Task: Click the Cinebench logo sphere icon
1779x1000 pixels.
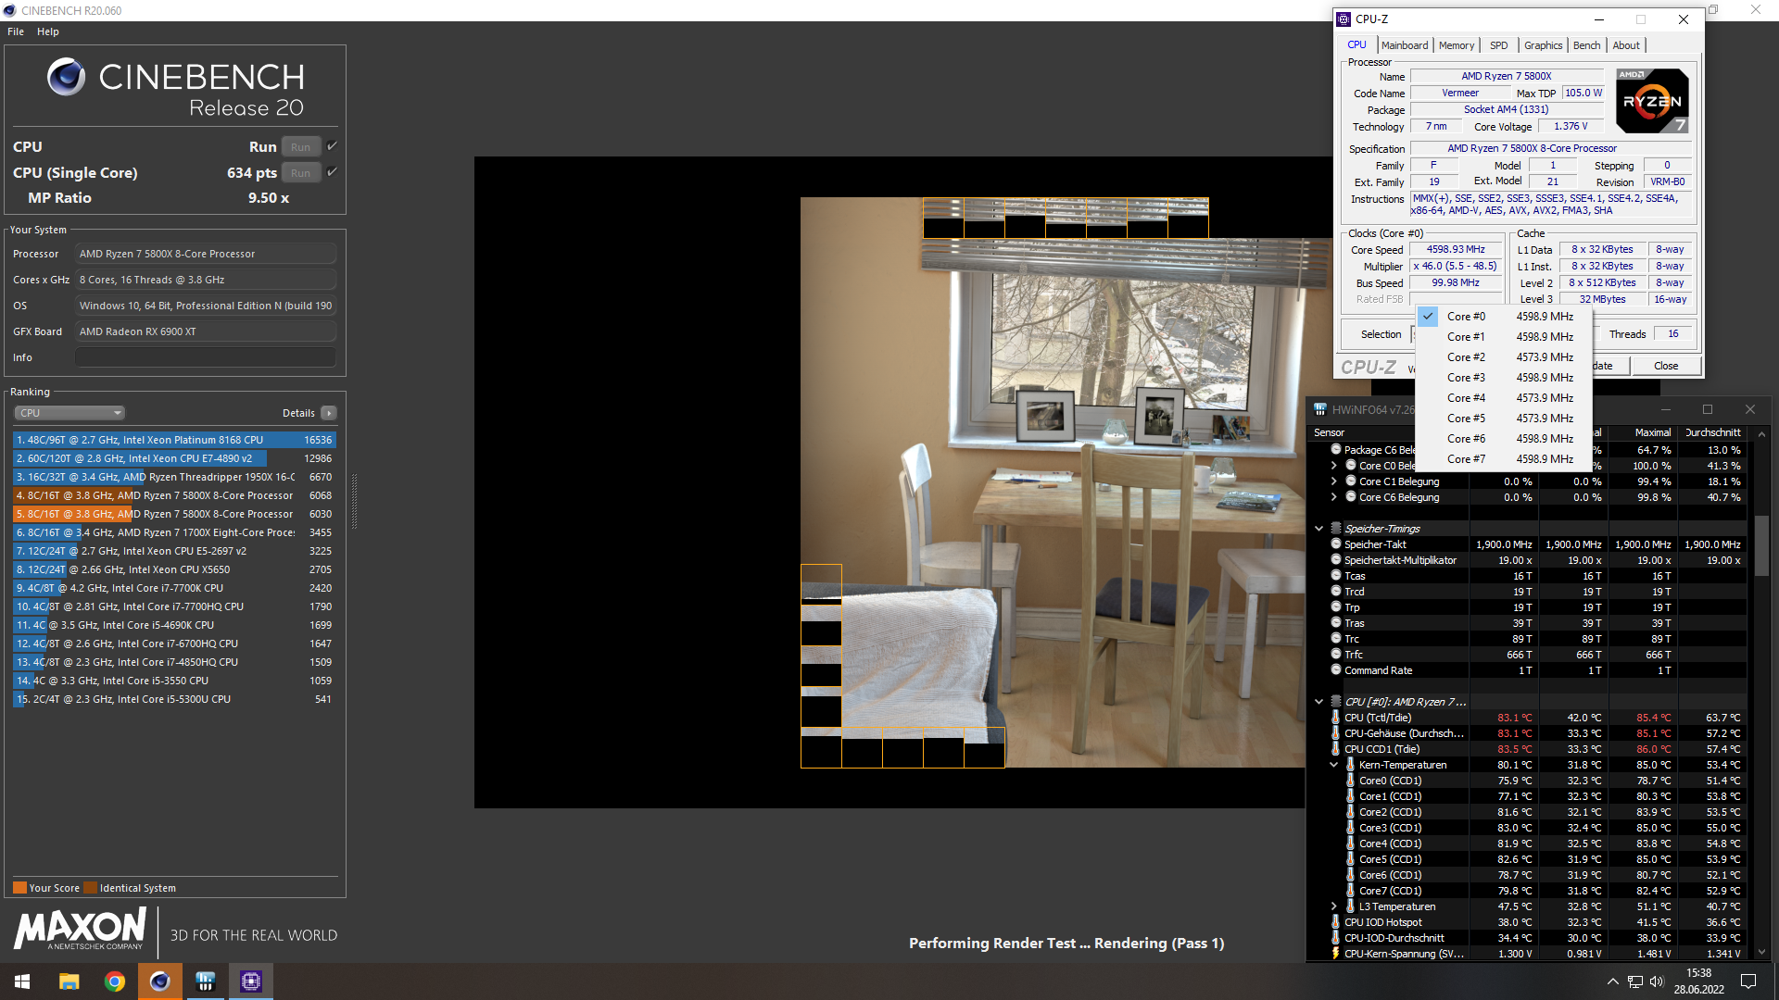Action: 66,77
